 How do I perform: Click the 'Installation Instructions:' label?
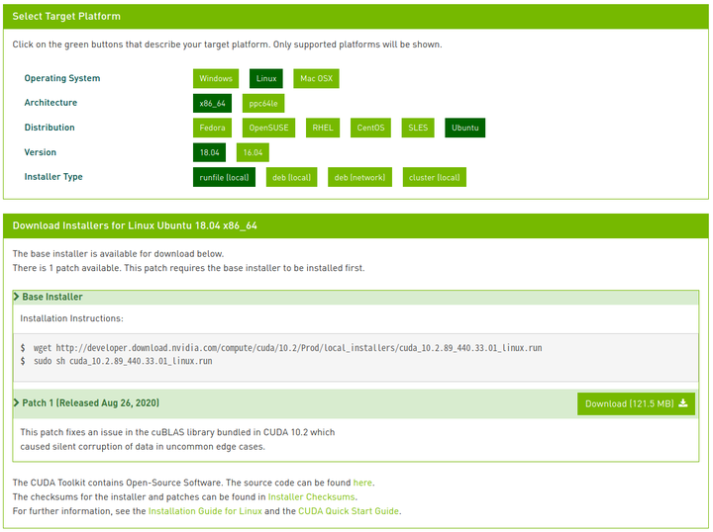click(x=72, y=318)
